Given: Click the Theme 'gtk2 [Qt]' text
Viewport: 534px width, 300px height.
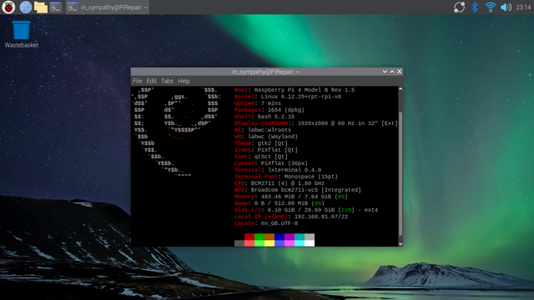Looking at the screenshot, I should (273, 143).
